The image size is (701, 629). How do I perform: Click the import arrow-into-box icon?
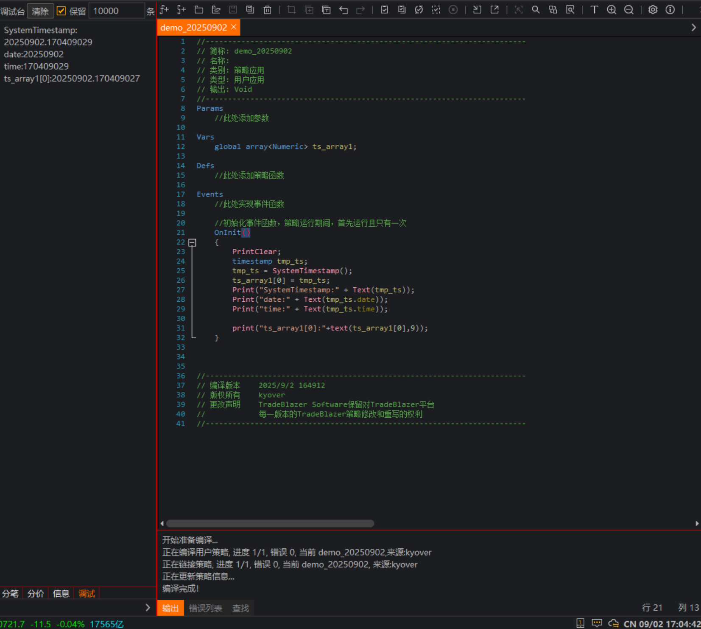(x=477, y=10)
